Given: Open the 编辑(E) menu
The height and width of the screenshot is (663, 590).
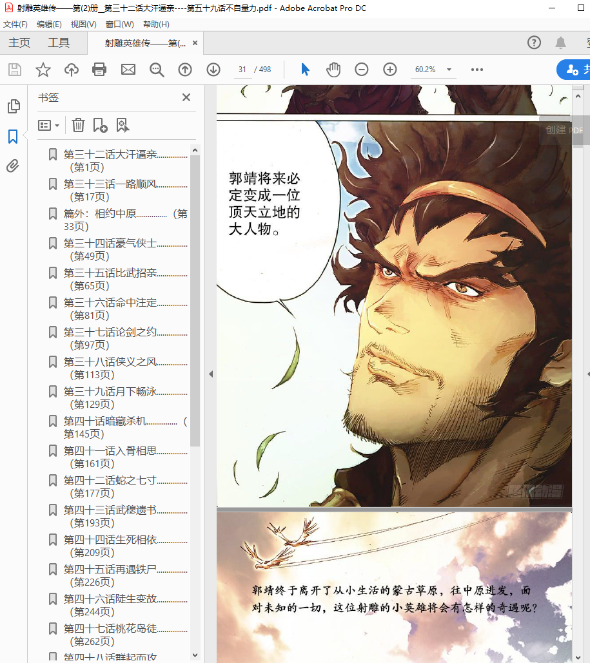Looking at the screenshot, I should click(x=49, y=24).
